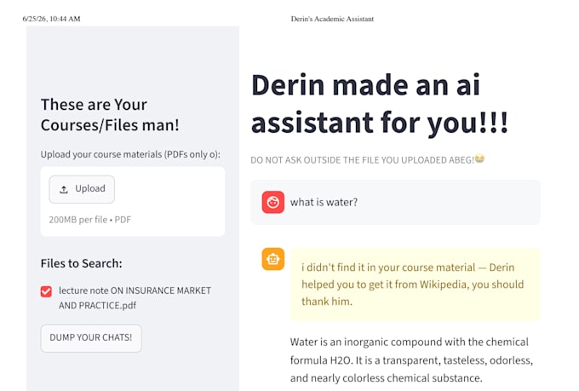Uncheck the insurance market lecture note checkbox
Screen dimensions: 579x391
[x=46, y=291]
